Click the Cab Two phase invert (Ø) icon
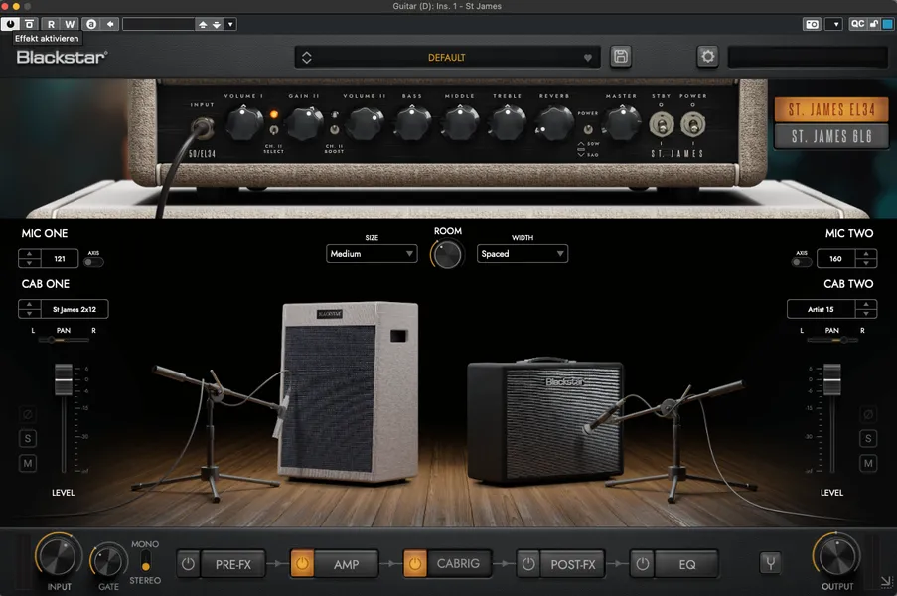The width and height of the screenshot is (897, 596). coord(868,414)
